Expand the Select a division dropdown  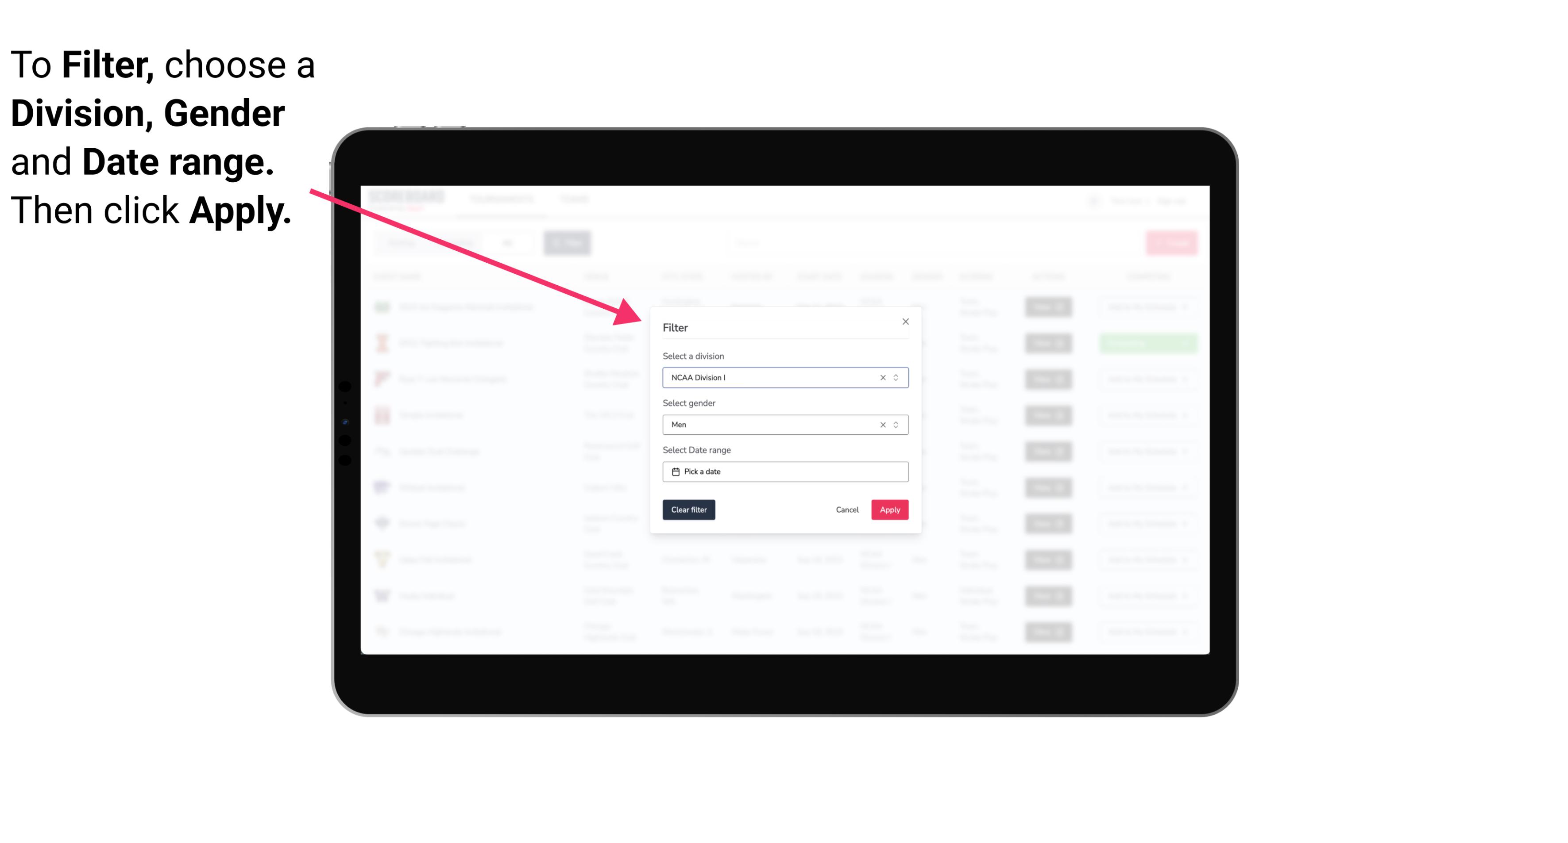click(896, 377)
